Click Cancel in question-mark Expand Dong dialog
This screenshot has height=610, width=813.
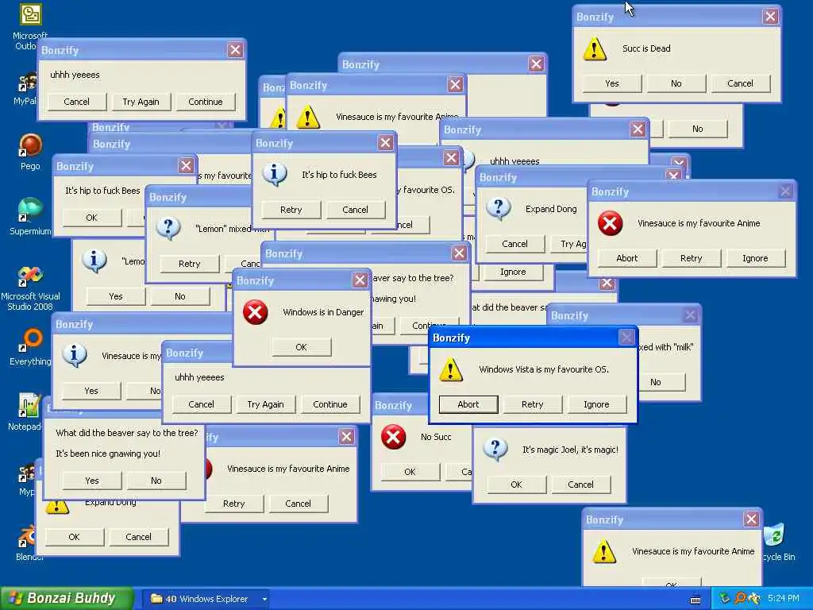514,244
